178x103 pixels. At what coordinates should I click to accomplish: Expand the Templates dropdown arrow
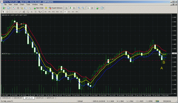coord(104,8)
